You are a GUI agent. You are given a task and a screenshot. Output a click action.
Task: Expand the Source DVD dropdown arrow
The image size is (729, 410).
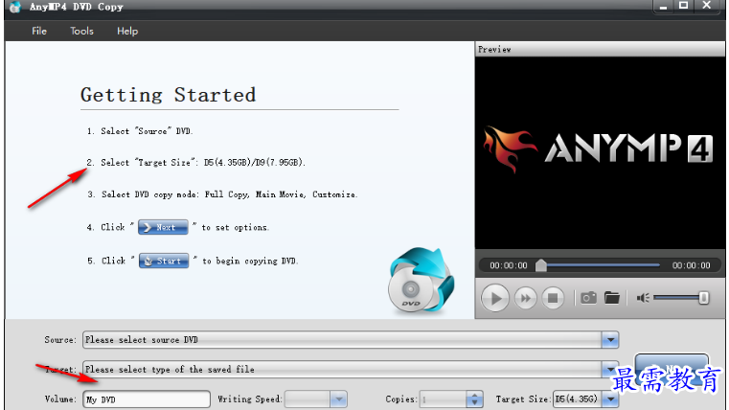[610, 340]
